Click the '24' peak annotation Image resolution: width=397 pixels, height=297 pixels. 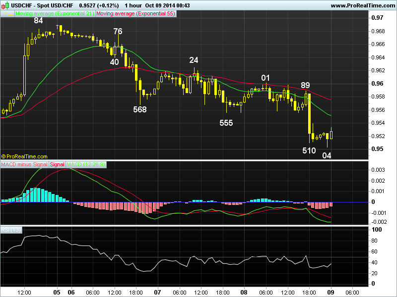pos(194,60)
